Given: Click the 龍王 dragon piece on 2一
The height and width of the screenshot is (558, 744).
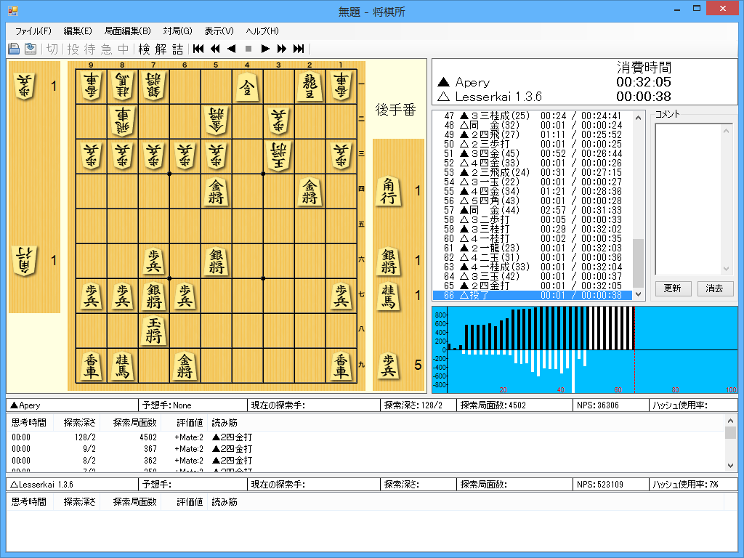Looking at the screenshot, I should (x=310, y=86).
